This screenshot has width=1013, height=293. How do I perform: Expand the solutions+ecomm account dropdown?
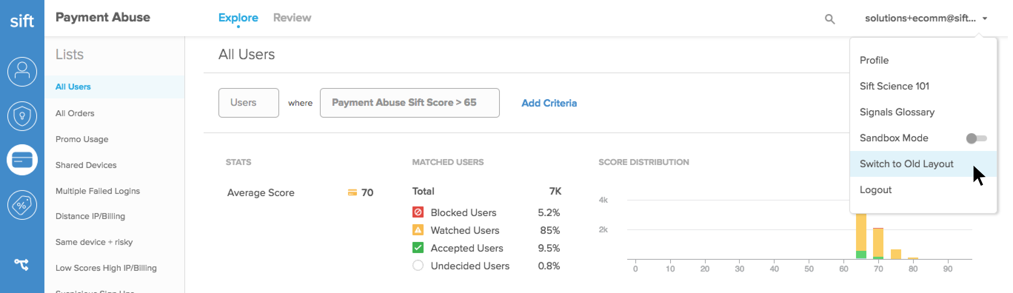926,18
